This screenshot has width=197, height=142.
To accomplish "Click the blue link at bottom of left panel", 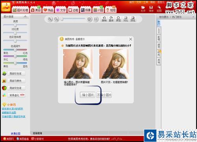I will tap(16, 134).
